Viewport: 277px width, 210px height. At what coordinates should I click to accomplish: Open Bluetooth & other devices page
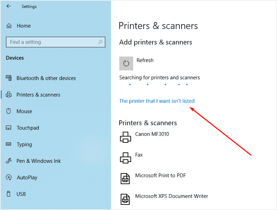click(46, 78)
